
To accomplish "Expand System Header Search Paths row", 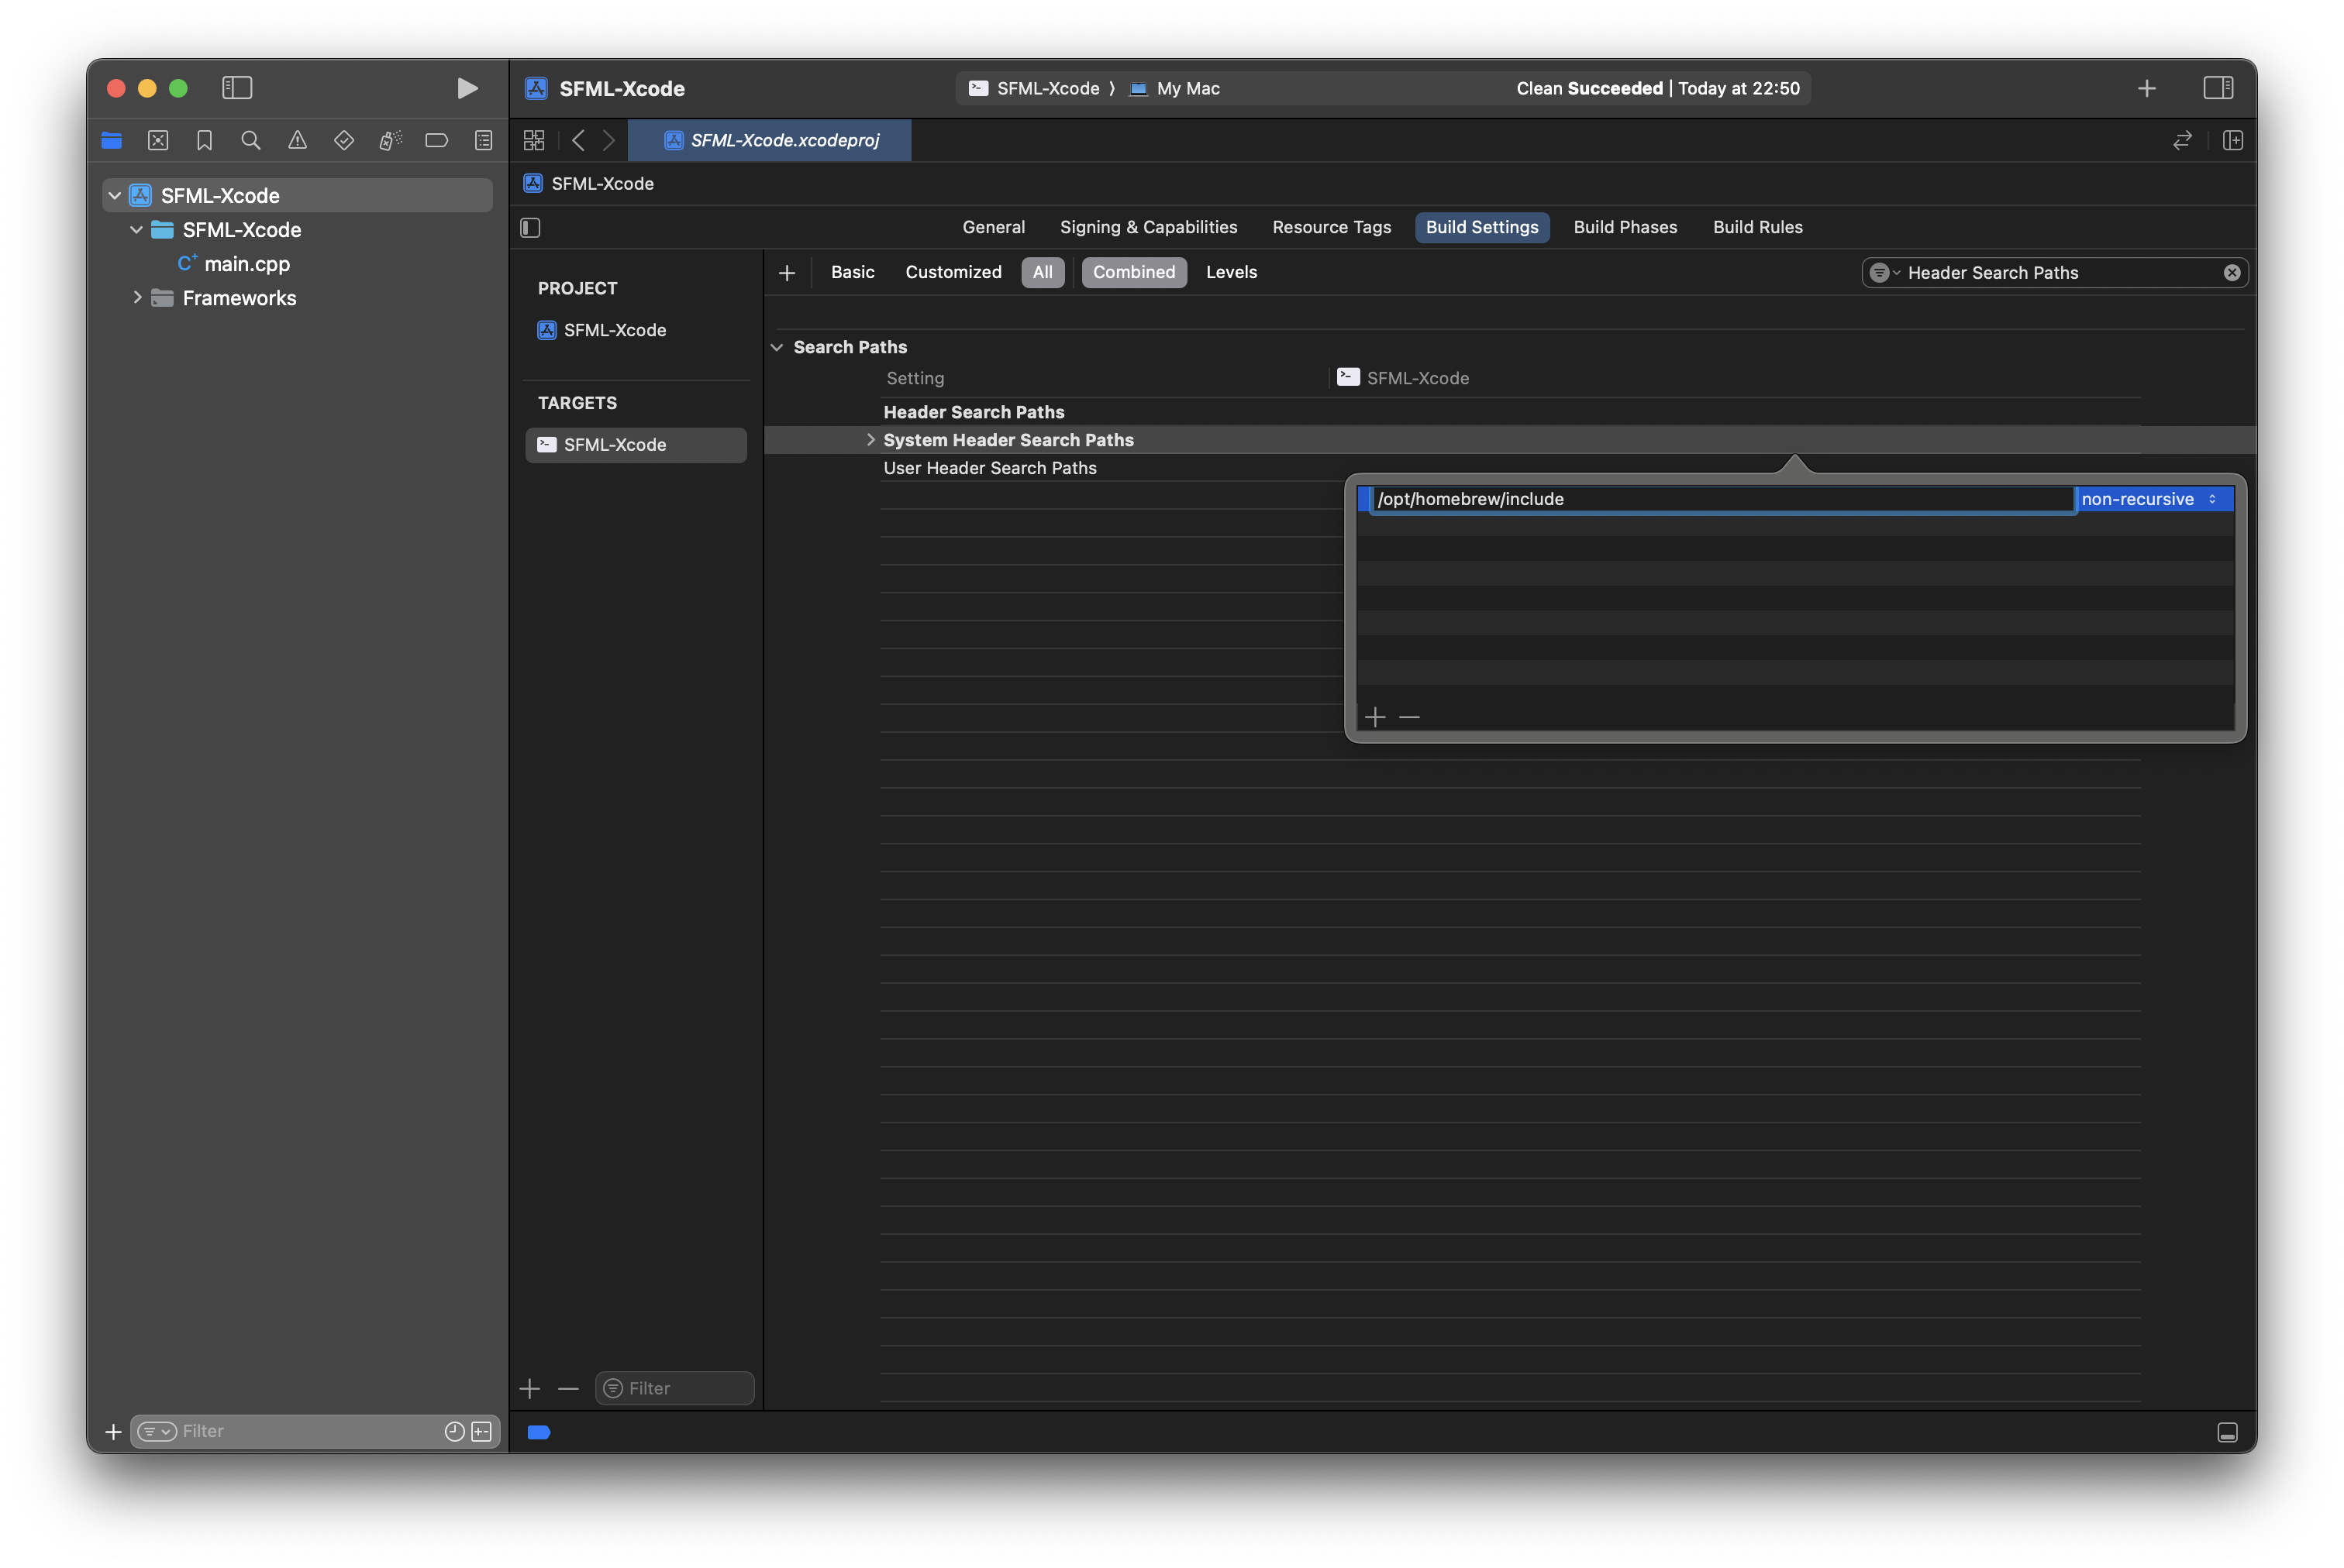I will pyautogui.click(x=870, y=439).
